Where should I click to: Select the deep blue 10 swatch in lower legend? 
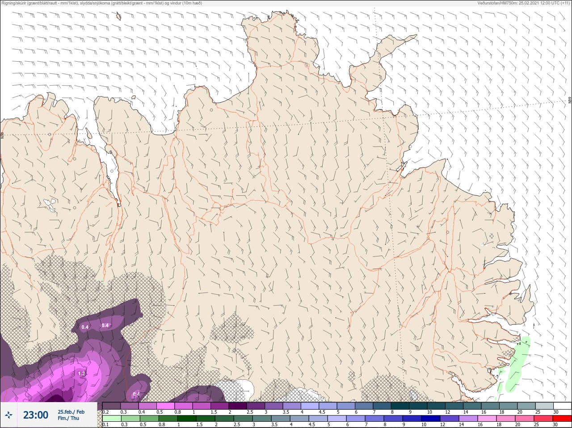(x=431, y=419)
